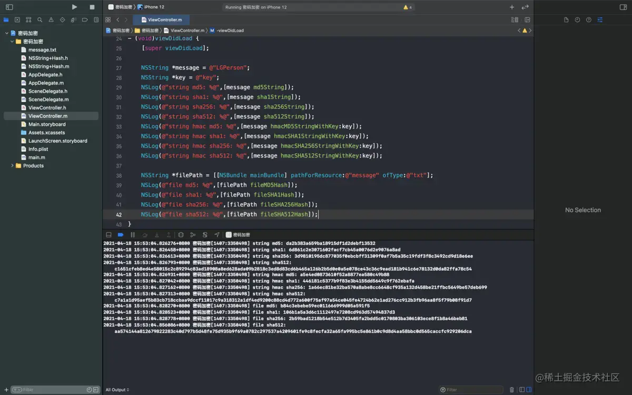Select the ViewController.m editor tab
This screenshot has width=632, height=395.
161,19
